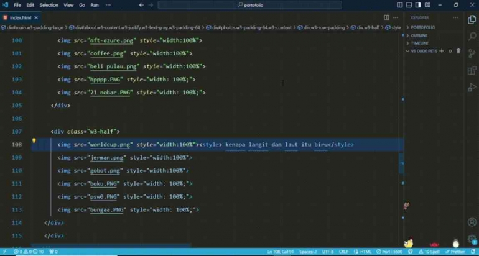Screen dimensions: 479x256
Task: Open breadcrumb div#about.w3-content
Action: (x=135, y=27)
